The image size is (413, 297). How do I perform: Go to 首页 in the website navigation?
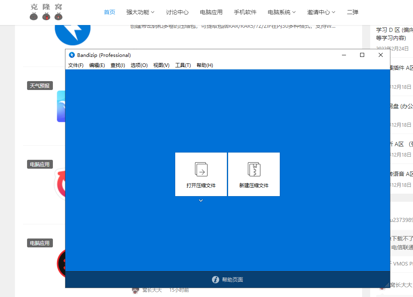pos(109,12)
